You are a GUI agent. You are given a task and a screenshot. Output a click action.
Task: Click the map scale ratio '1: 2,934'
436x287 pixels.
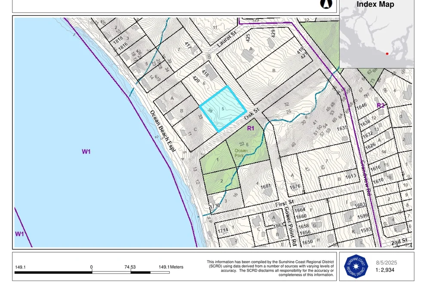click(385, 270)
